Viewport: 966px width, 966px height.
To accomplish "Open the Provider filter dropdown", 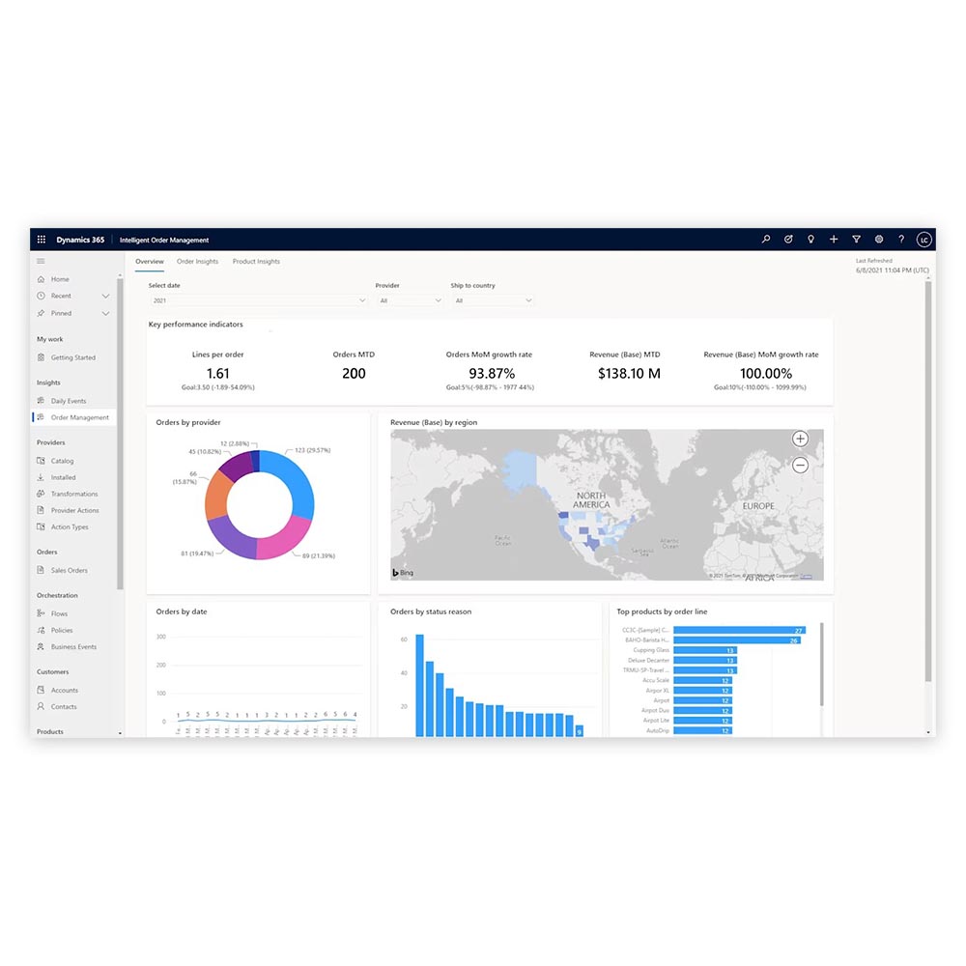I will tap(410, 300).
